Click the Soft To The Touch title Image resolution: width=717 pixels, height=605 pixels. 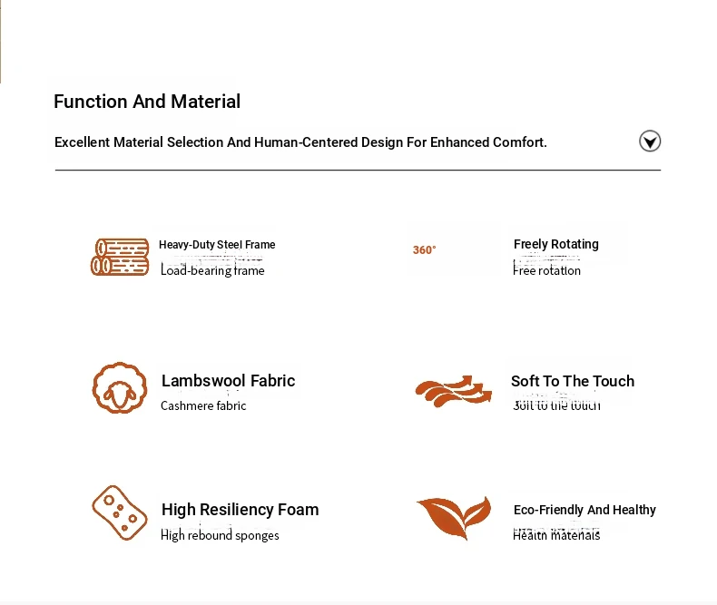(573, 381)
